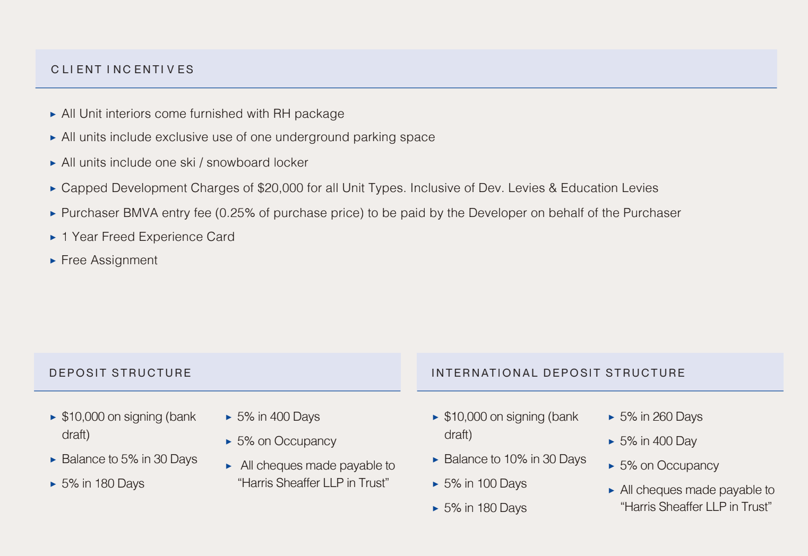808x556 pixels.
Task: Click the bullet arrow beside Balance to 10% in 30 Days
Action: (435, 459)
